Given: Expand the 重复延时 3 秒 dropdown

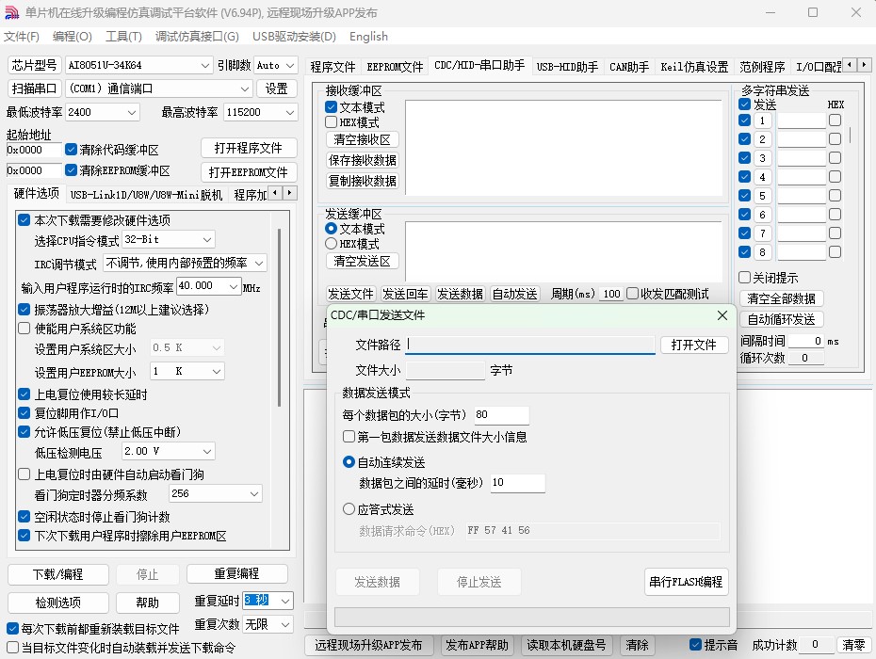Looking at the screenshot, I should coord(284,601).
